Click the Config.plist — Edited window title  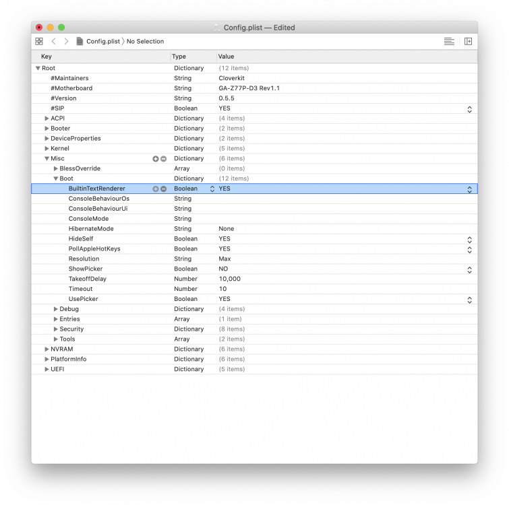[x=259, y=28]
